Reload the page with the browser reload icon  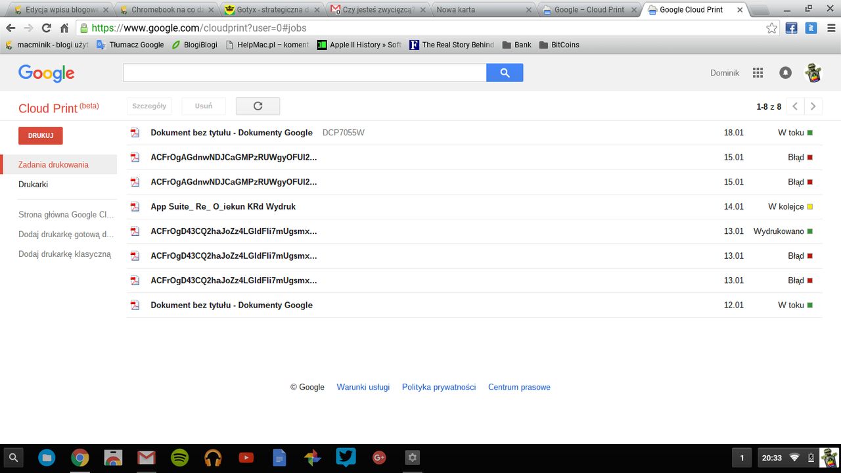46,28
